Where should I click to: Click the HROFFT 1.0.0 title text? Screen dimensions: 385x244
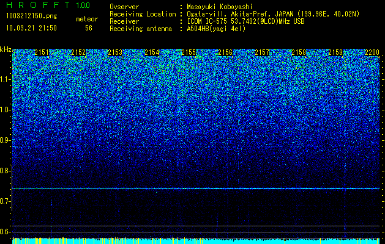[x=48, y=5]
